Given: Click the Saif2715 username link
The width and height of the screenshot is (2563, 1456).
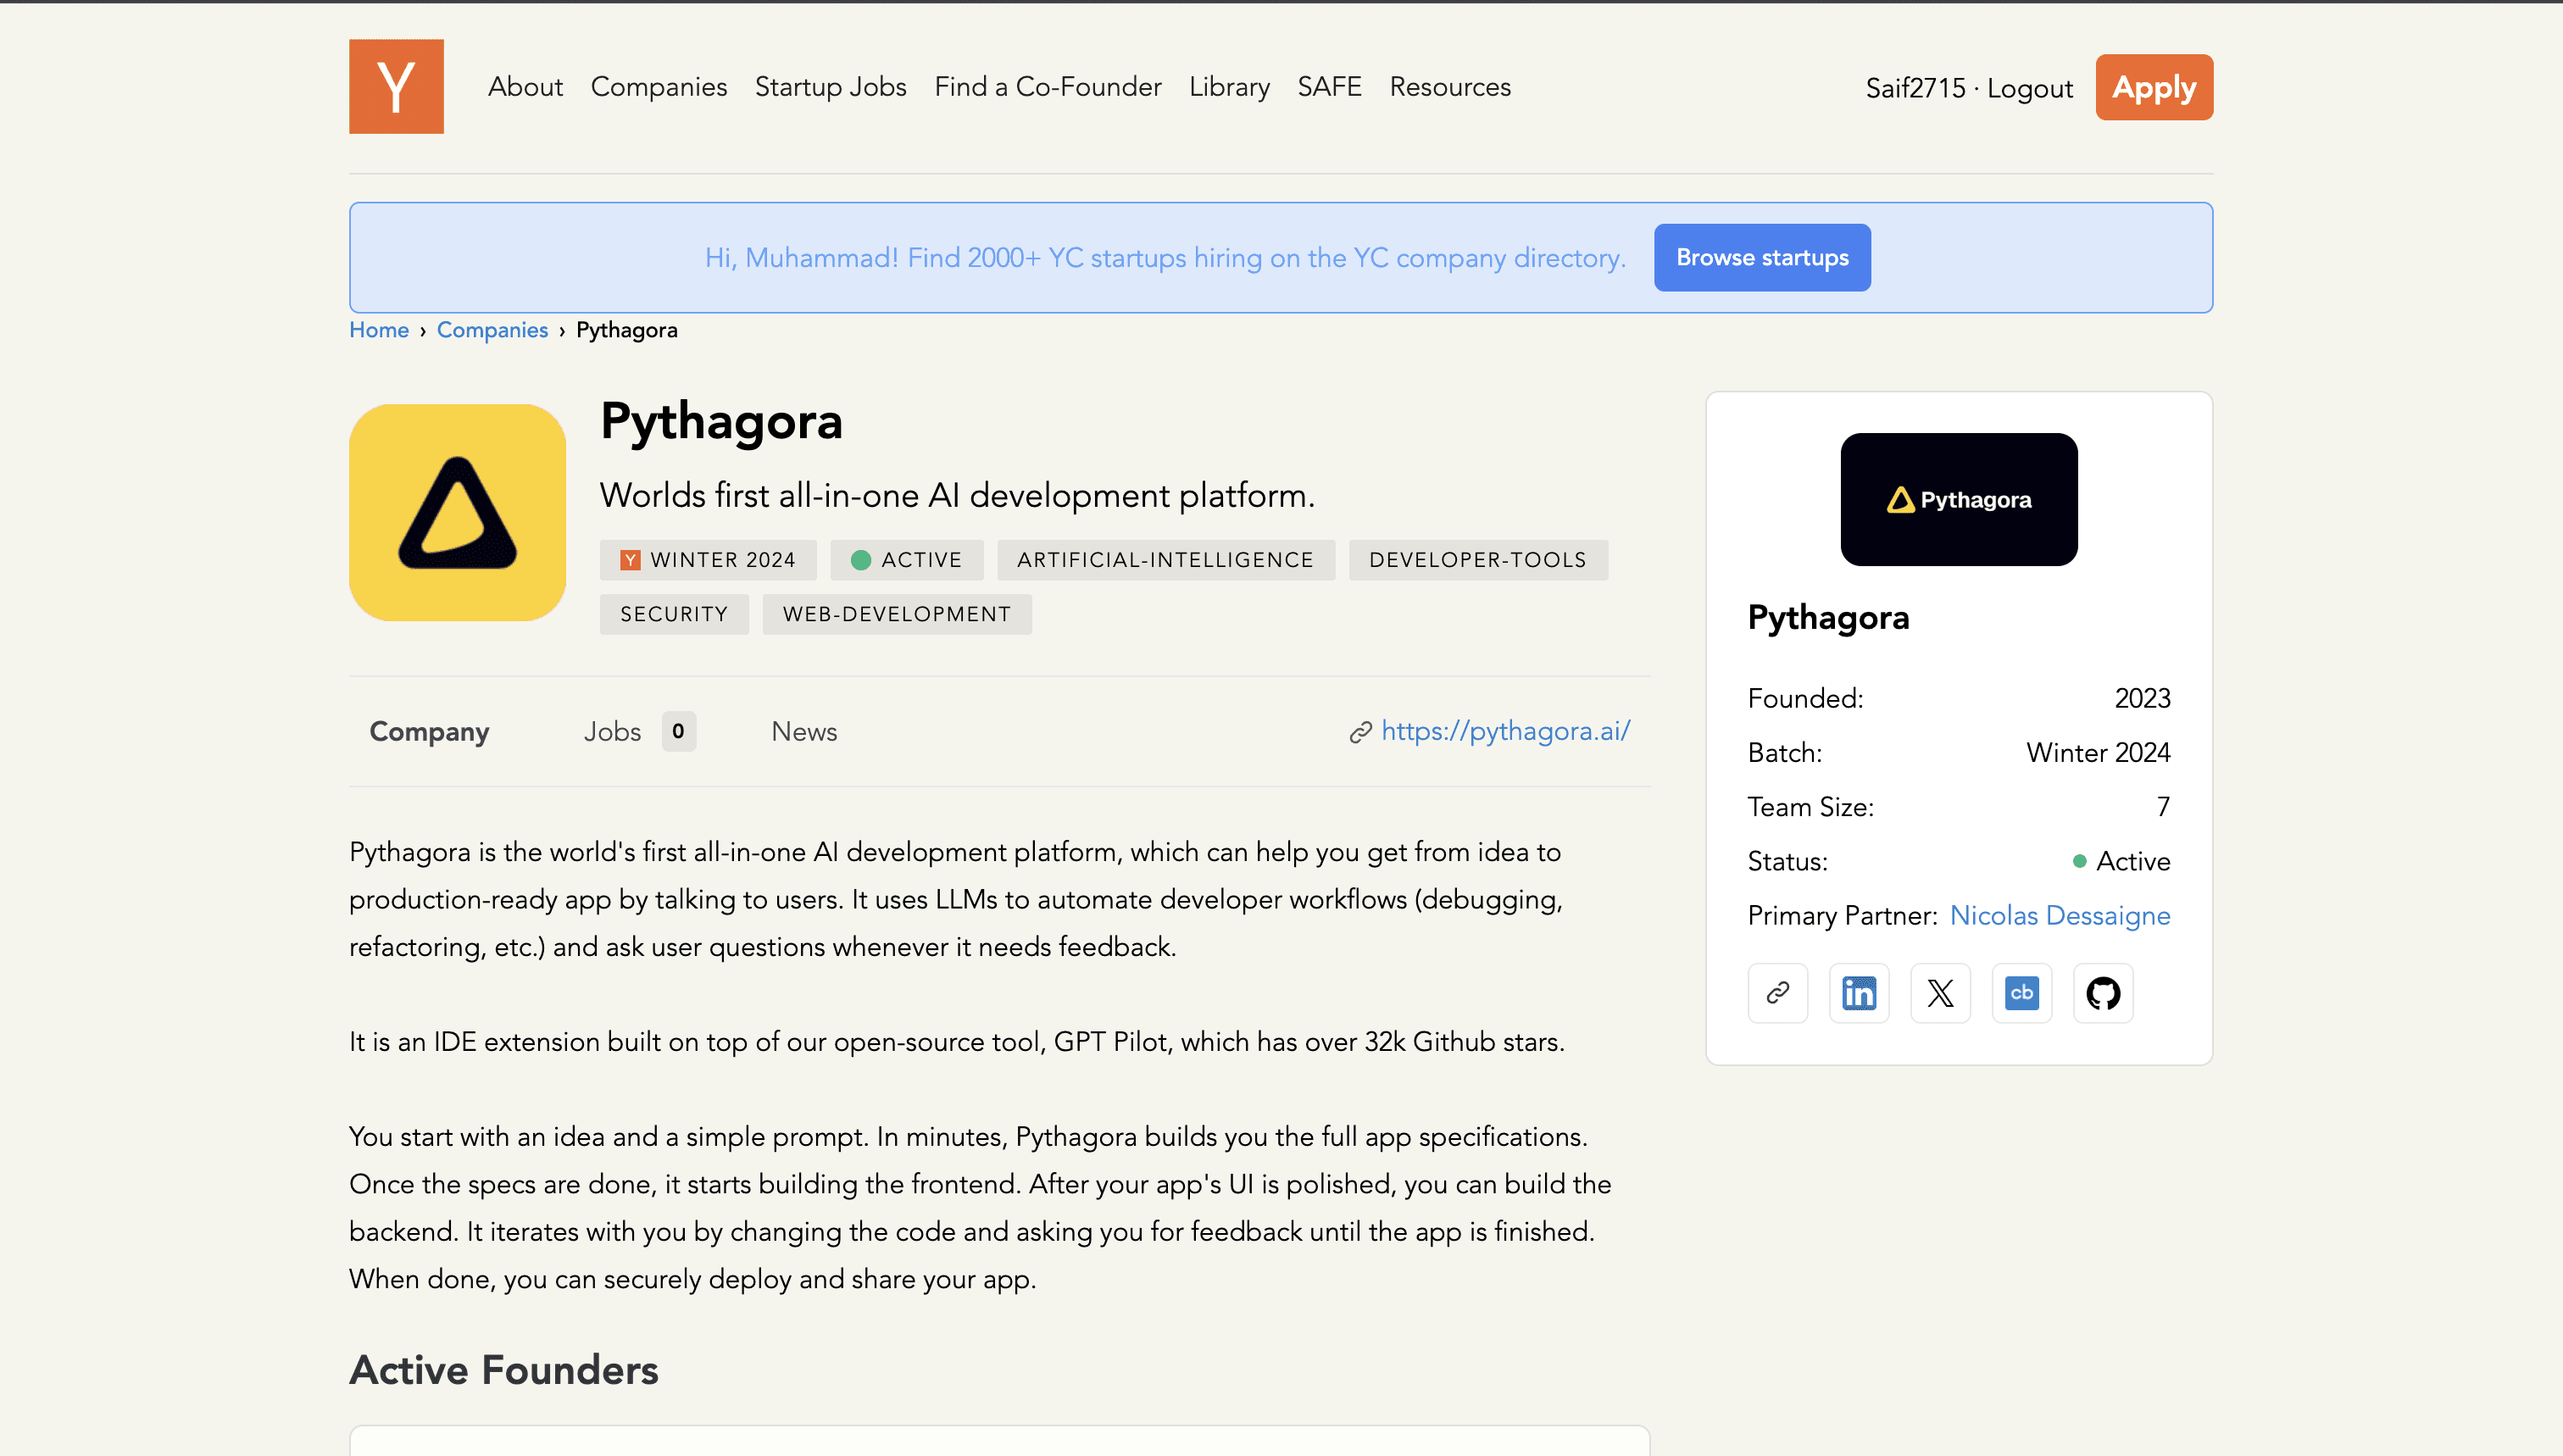Looking at the screenshot, I should click(1915, 88).
